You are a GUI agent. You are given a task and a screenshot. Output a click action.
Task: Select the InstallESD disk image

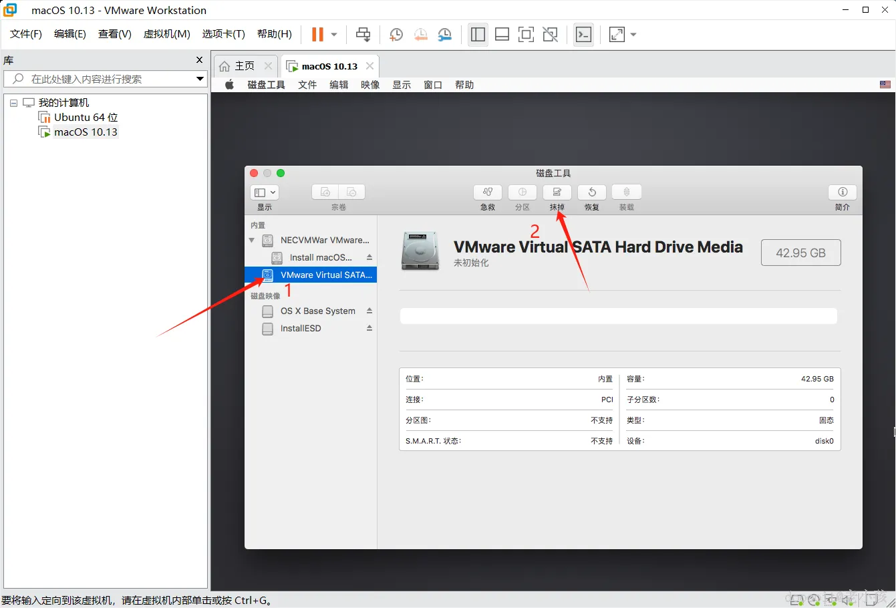311,328
